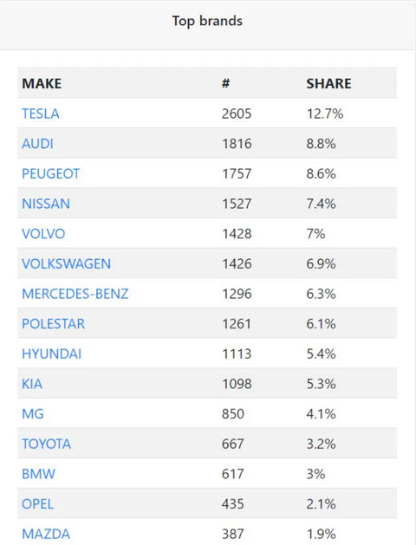Click the Top brands panel heading
Image resolution: width=416 pixels, height=545 pixels.
click(x=207, y=21)
